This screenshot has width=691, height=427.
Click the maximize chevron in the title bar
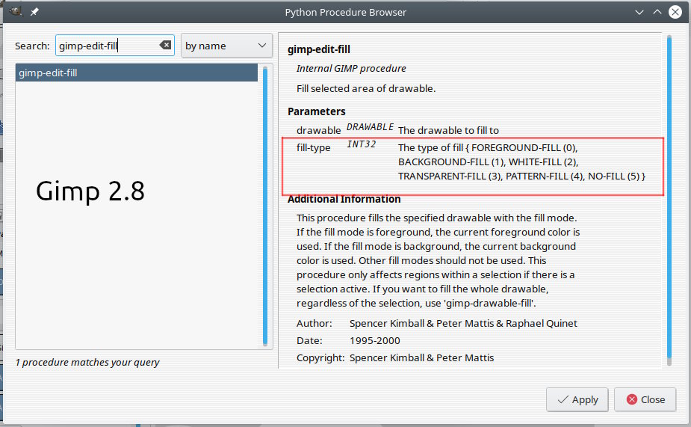[x=657, y=12]
